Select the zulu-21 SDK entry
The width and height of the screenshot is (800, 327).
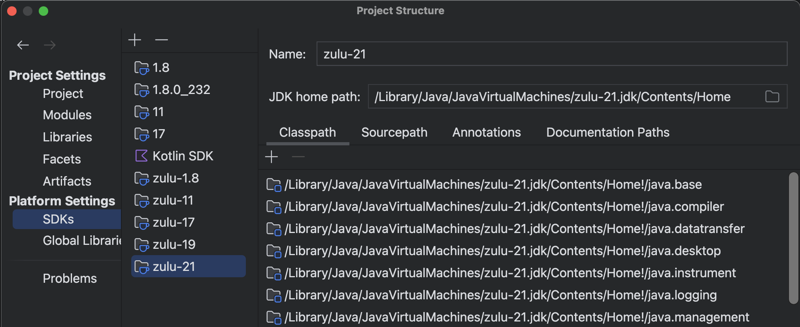[189, 267]
